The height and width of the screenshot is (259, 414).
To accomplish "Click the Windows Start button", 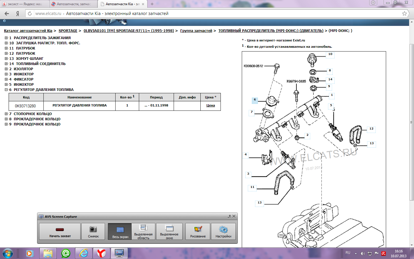I will point(8,253).
